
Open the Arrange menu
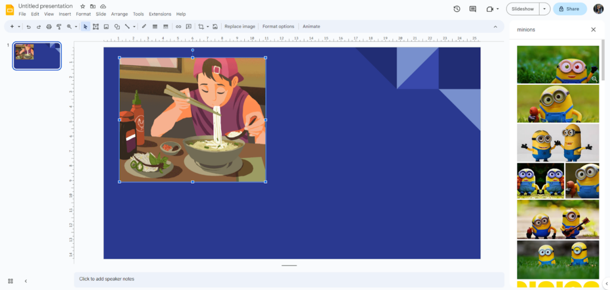point(119,14)
